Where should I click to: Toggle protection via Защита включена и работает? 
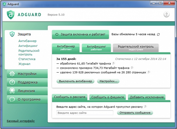tap(80, 35)
